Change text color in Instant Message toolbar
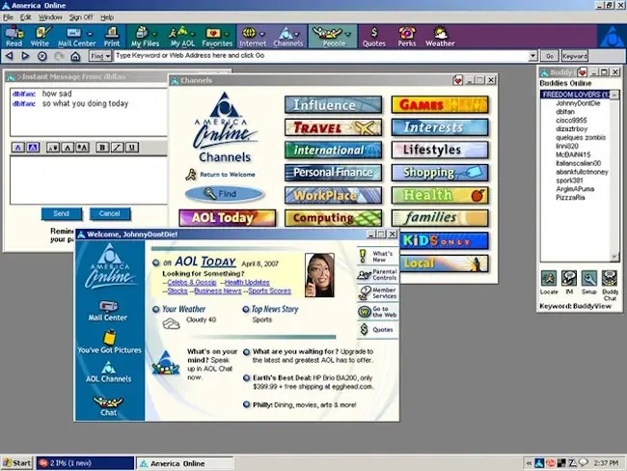The height and width of the screenshot is (471, 627). coord(17,148)
